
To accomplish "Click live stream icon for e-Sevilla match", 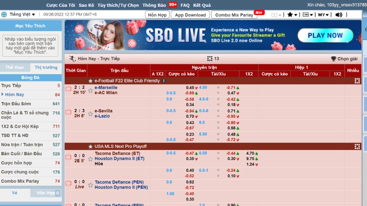I will pos(68,112).
